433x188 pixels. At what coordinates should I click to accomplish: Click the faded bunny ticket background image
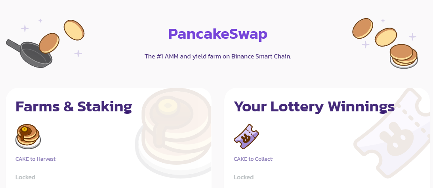point(391,133)
